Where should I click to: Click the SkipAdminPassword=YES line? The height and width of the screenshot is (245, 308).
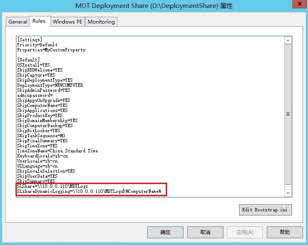click(x=43, y=90)
